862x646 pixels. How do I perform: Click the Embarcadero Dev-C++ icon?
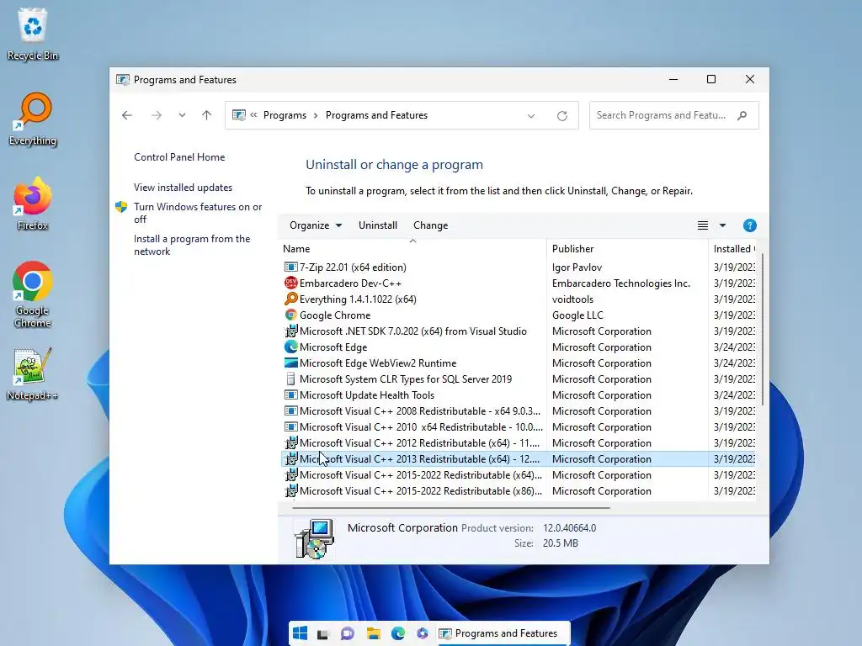(290, 283)
